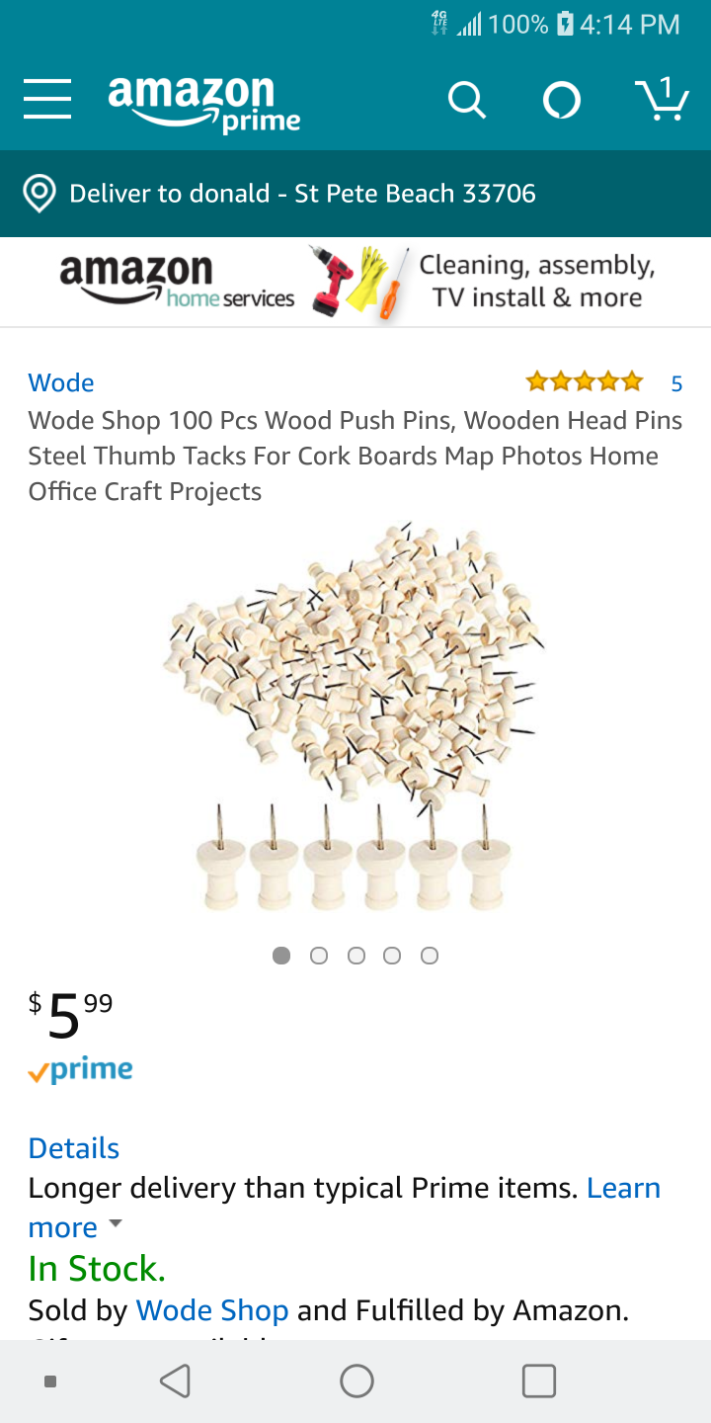Expand the Learn more dropdown arrow

[x=116, y=1223]
